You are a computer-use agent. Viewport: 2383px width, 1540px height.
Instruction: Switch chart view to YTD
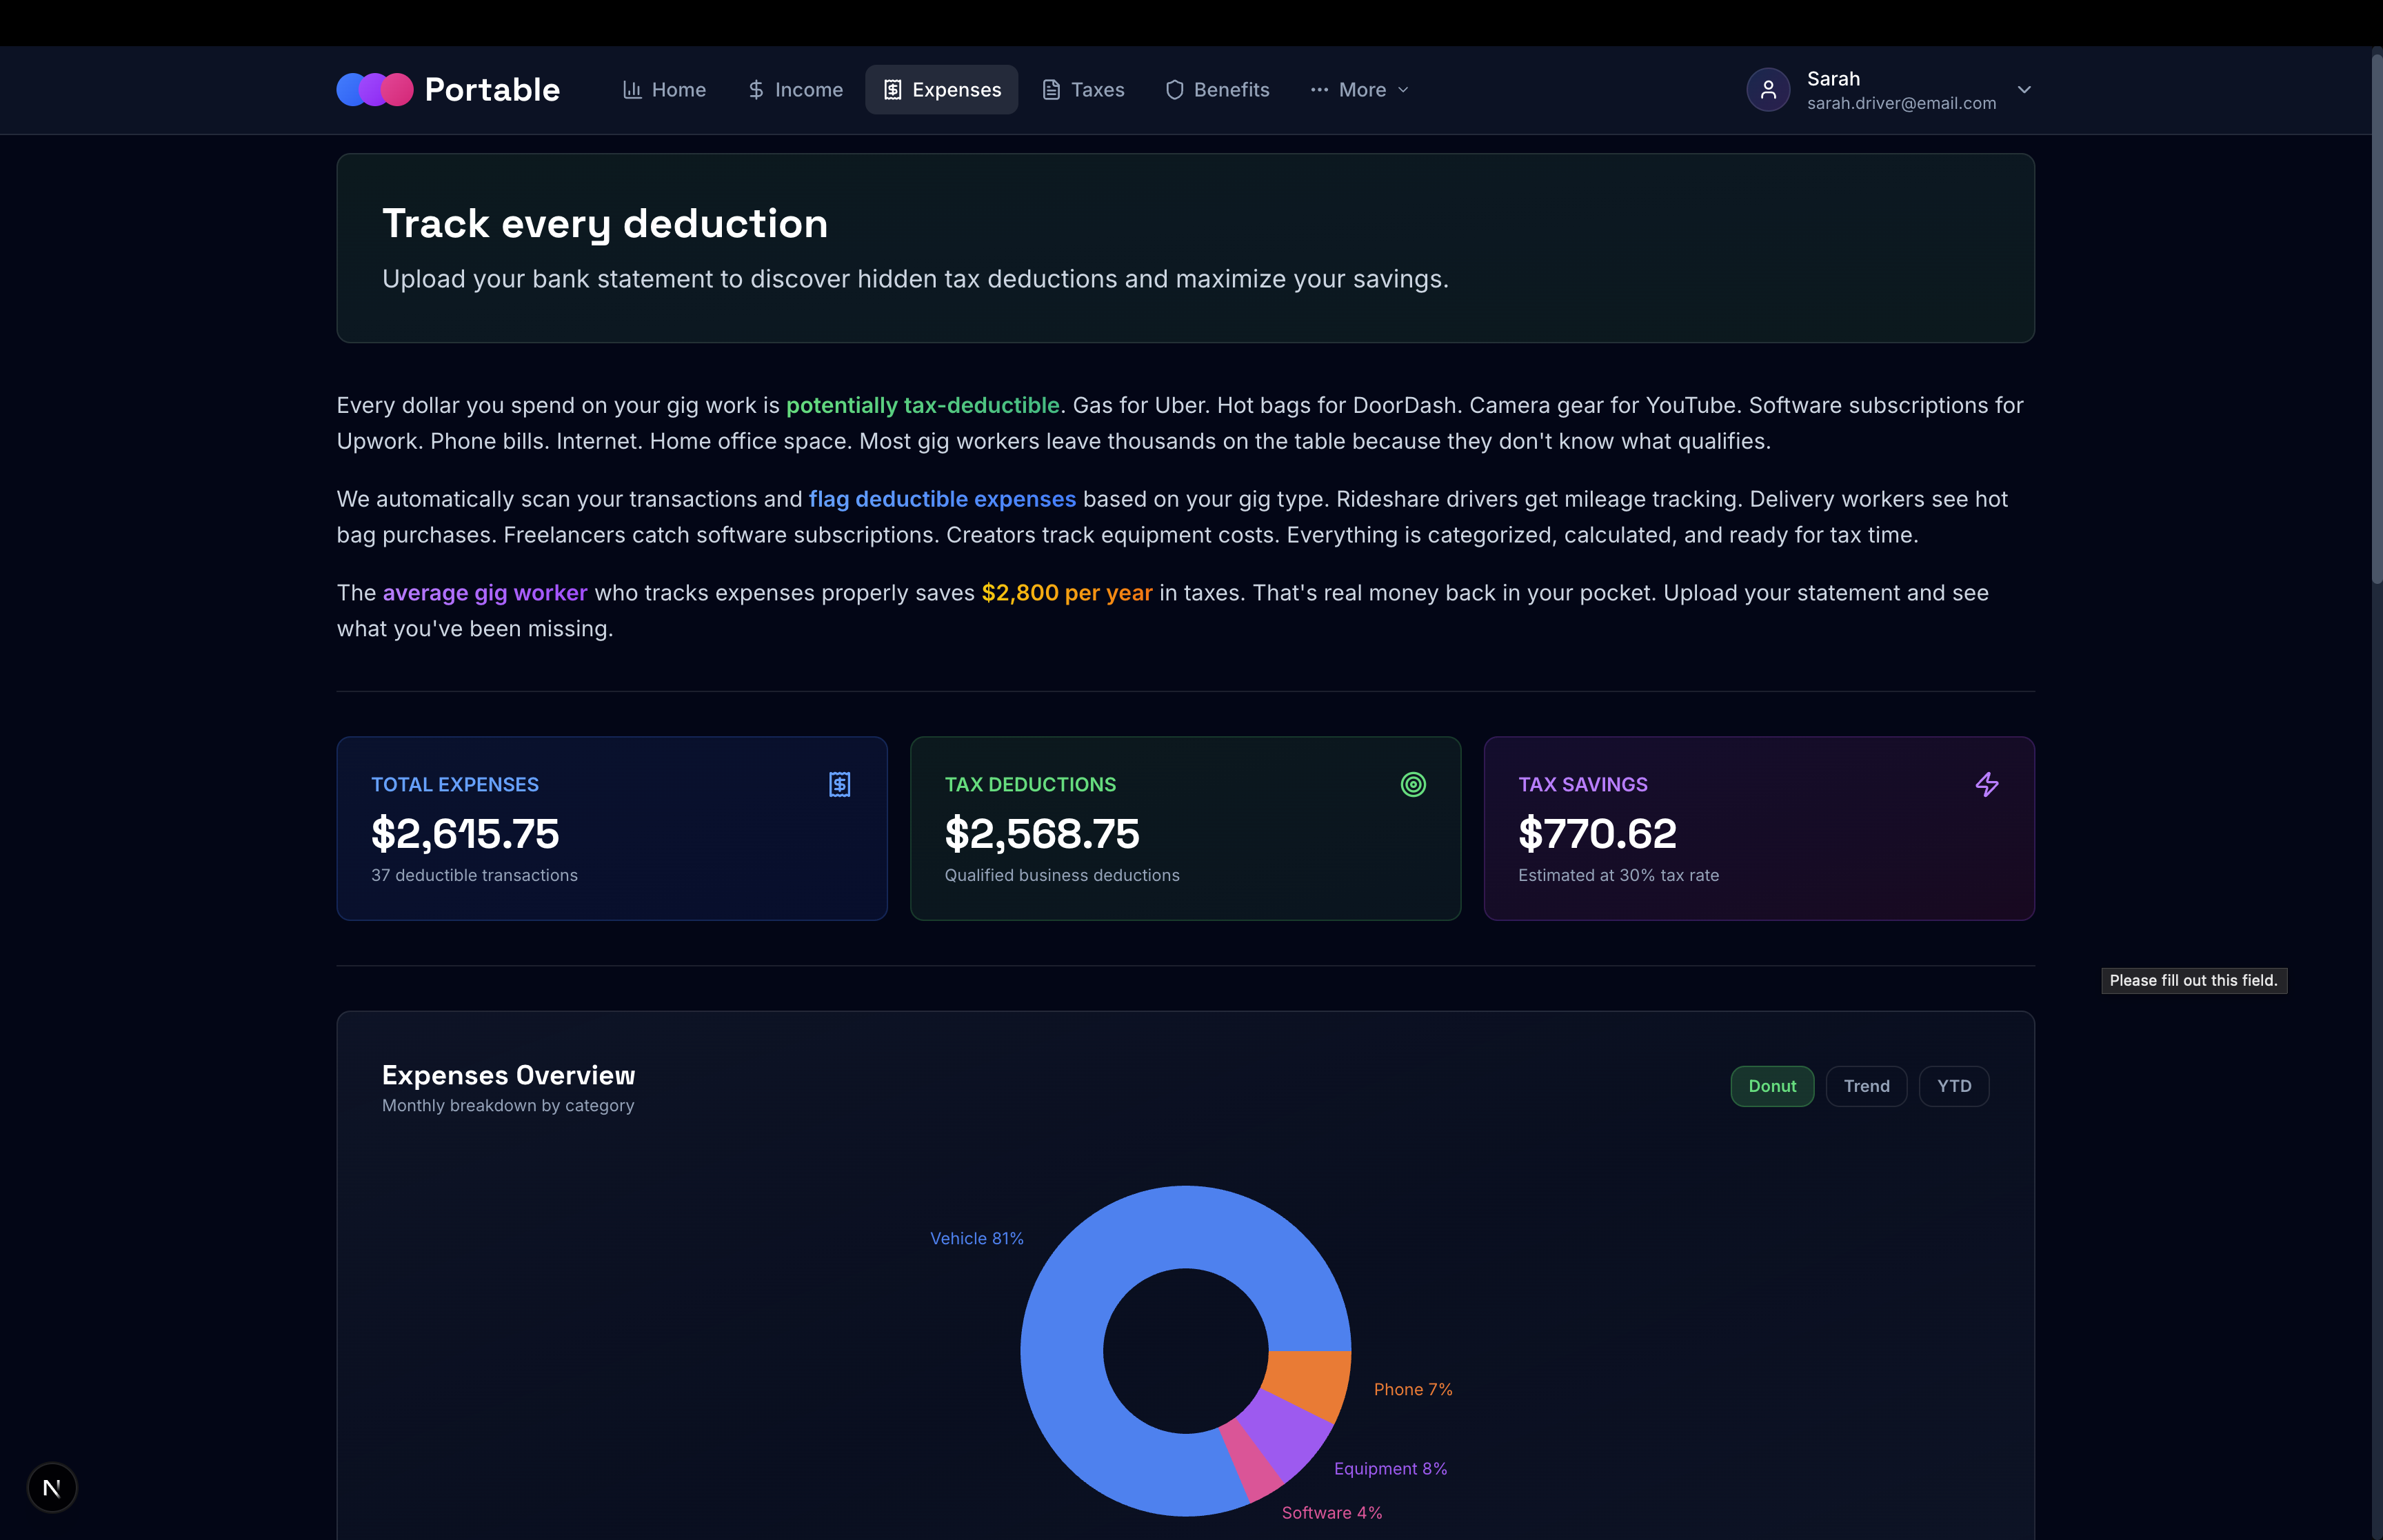(x=1953, y=1086)
